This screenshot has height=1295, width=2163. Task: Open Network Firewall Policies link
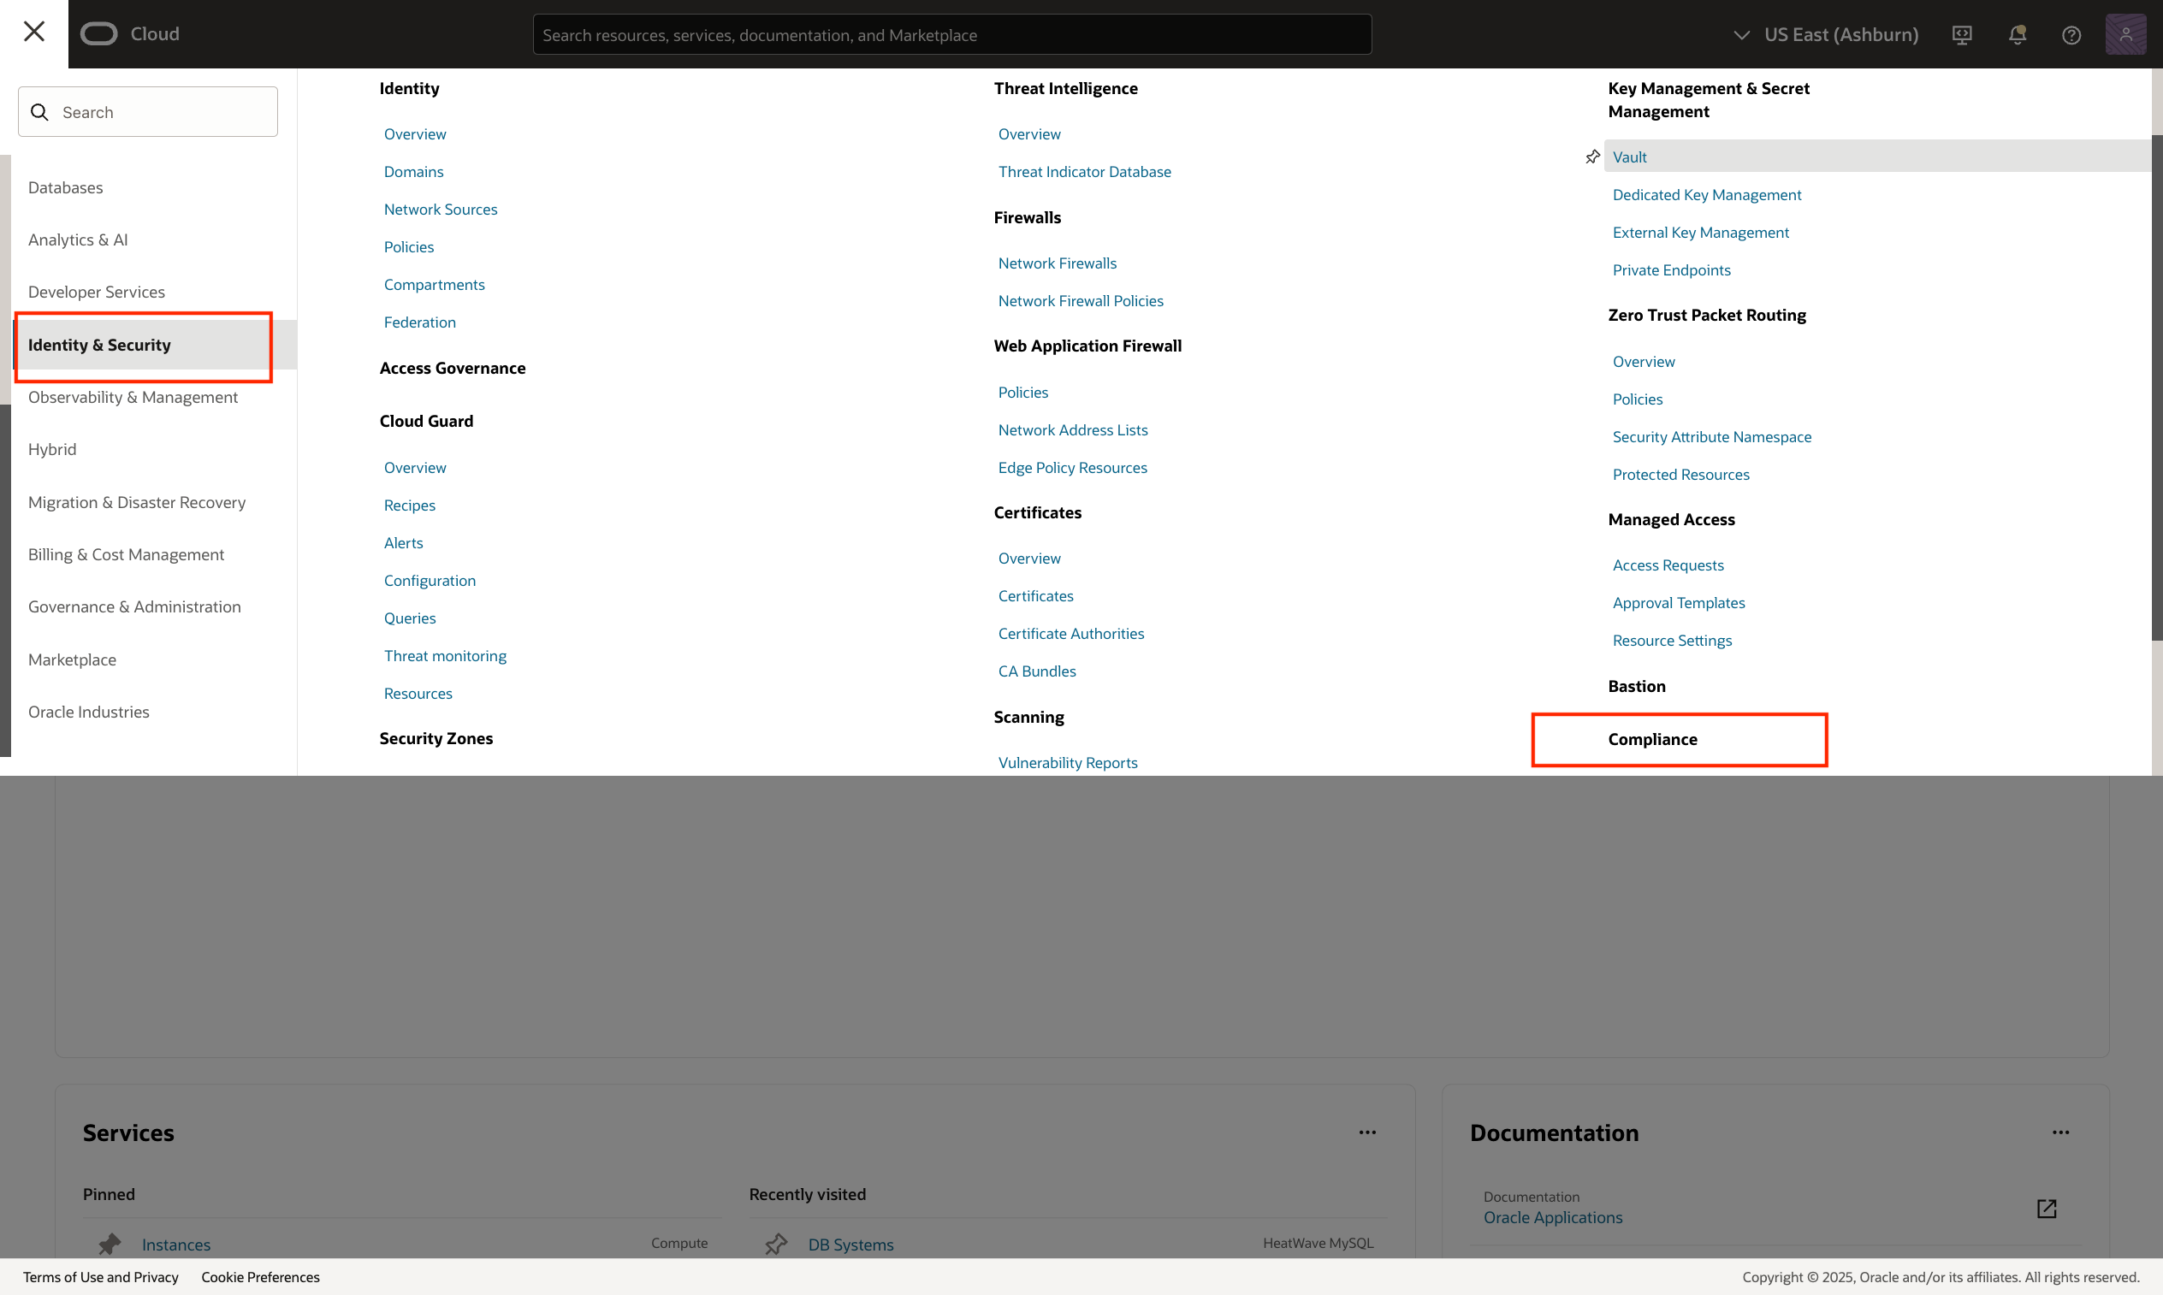(x=1080, y=301)
